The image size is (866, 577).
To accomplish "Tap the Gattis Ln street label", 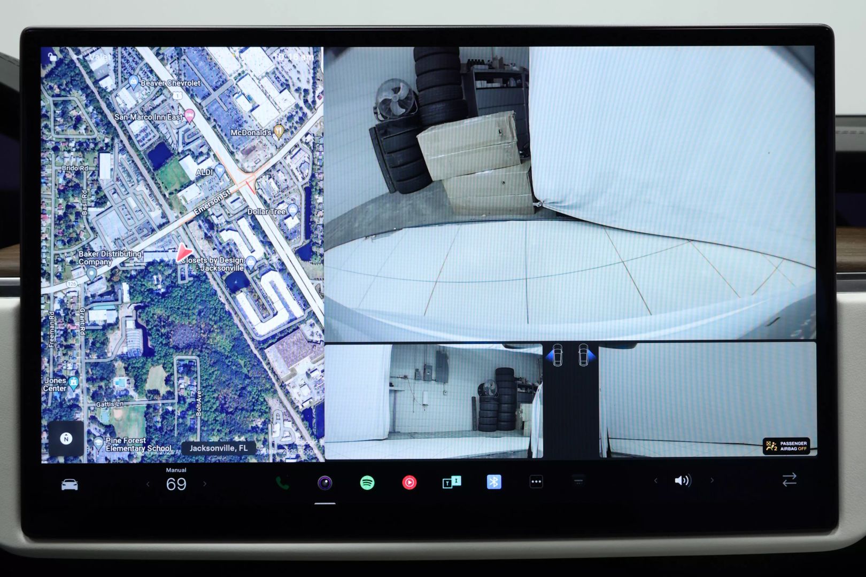I will (x=110, y=404).
